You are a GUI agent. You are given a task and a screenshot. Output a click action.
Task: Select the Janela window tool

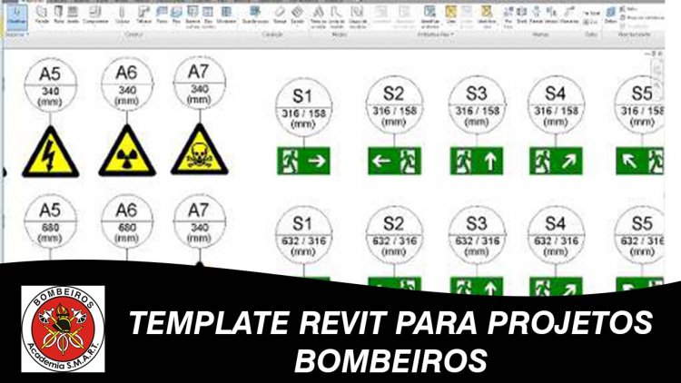point(73,15)
